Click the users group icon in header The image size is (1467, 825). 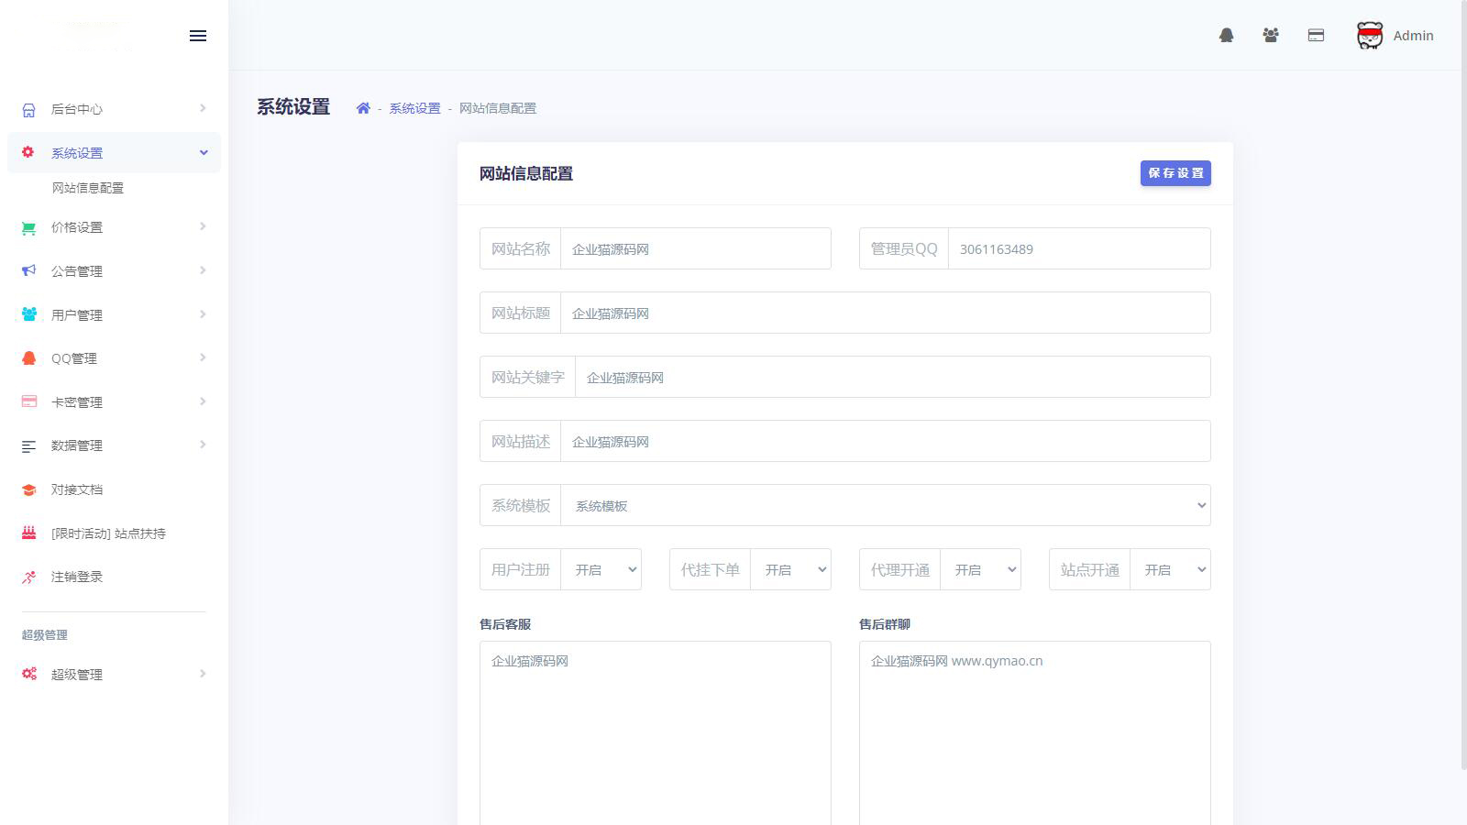1270,36
